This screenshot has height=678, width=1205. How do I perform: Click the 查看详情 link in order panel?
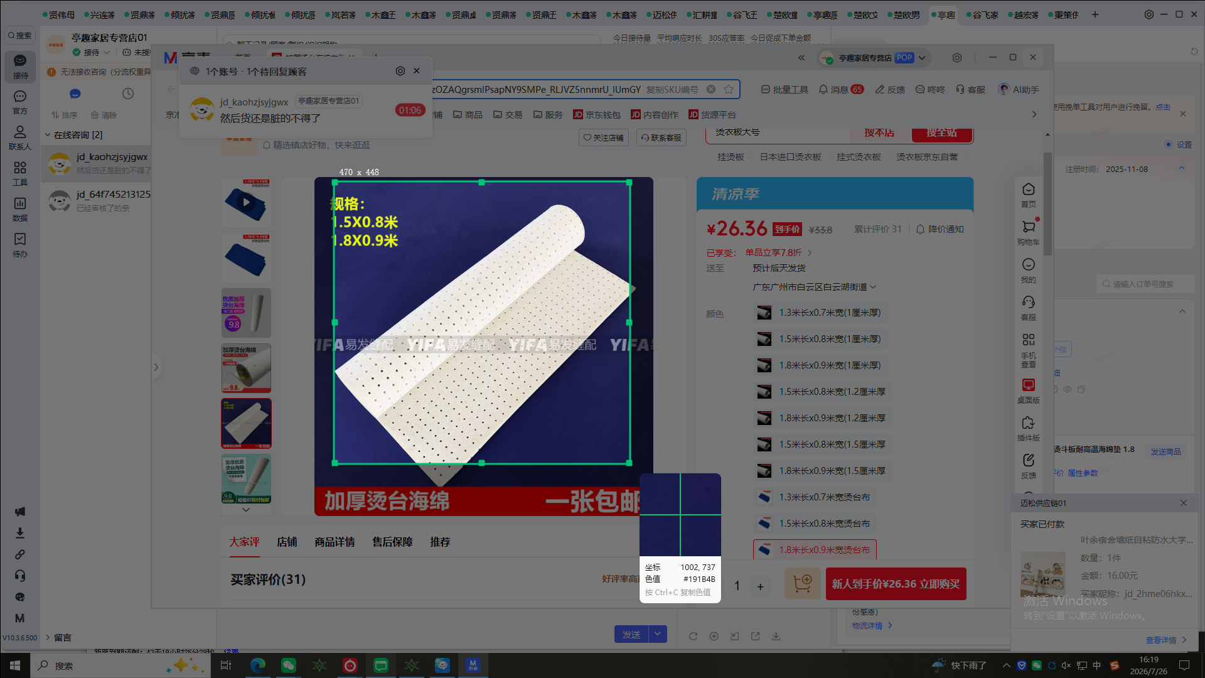click(x=1166, y=640)
